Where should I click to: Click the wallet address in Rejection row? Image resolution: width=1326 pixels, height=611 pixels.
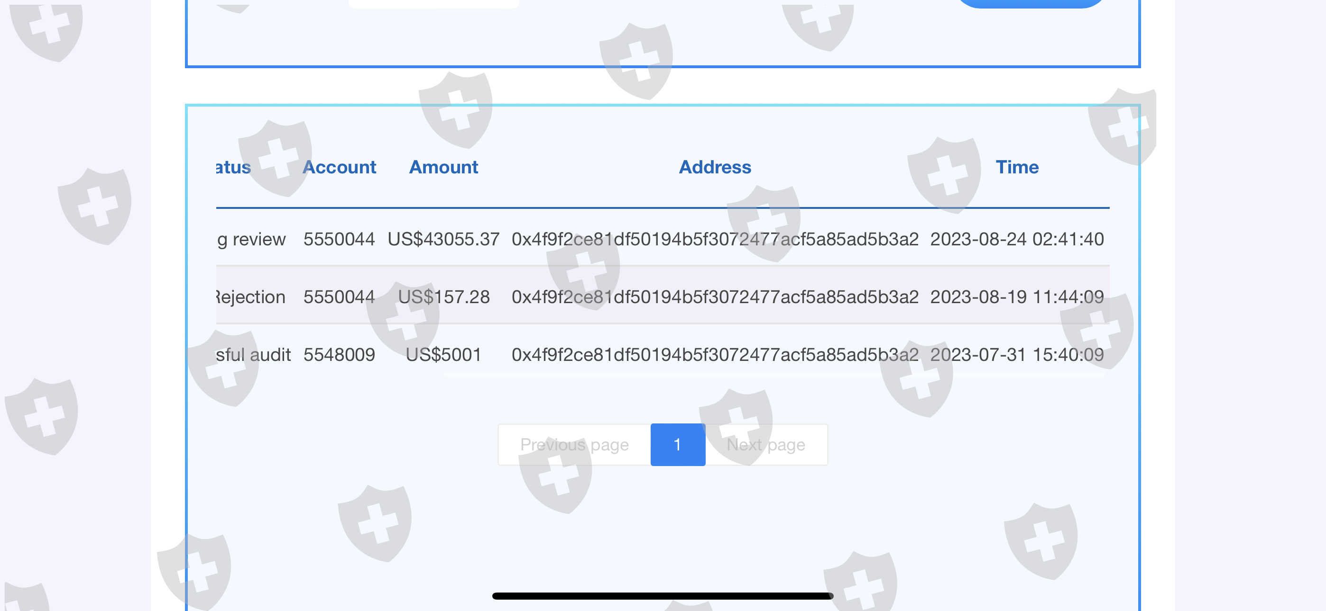click(x=715, y=297)
